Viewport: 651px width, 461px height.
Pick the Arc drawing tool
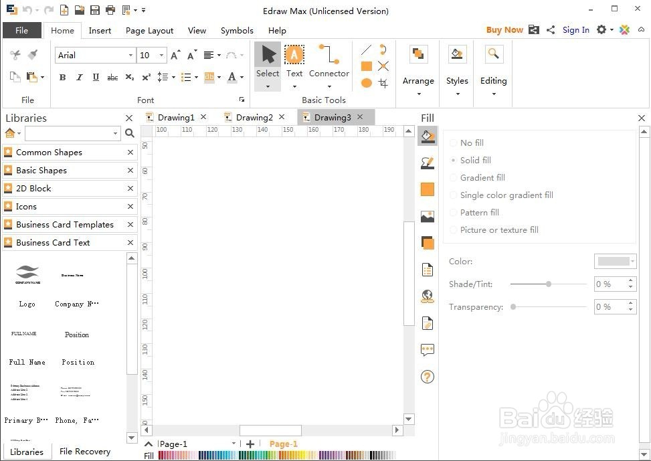[383, 50]
